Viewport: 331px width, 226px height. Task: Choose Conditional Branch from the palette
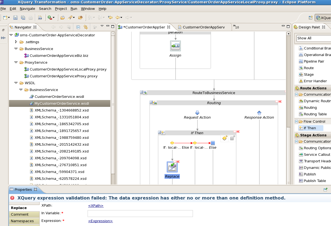click(x=315, y=48)
